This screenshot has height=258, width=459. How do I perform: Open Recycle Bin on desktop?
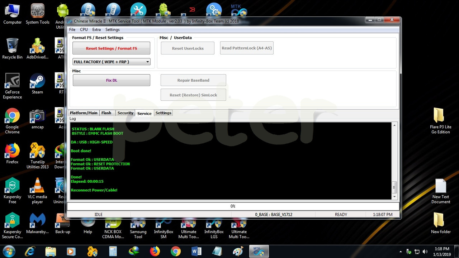tap(12, 49)
